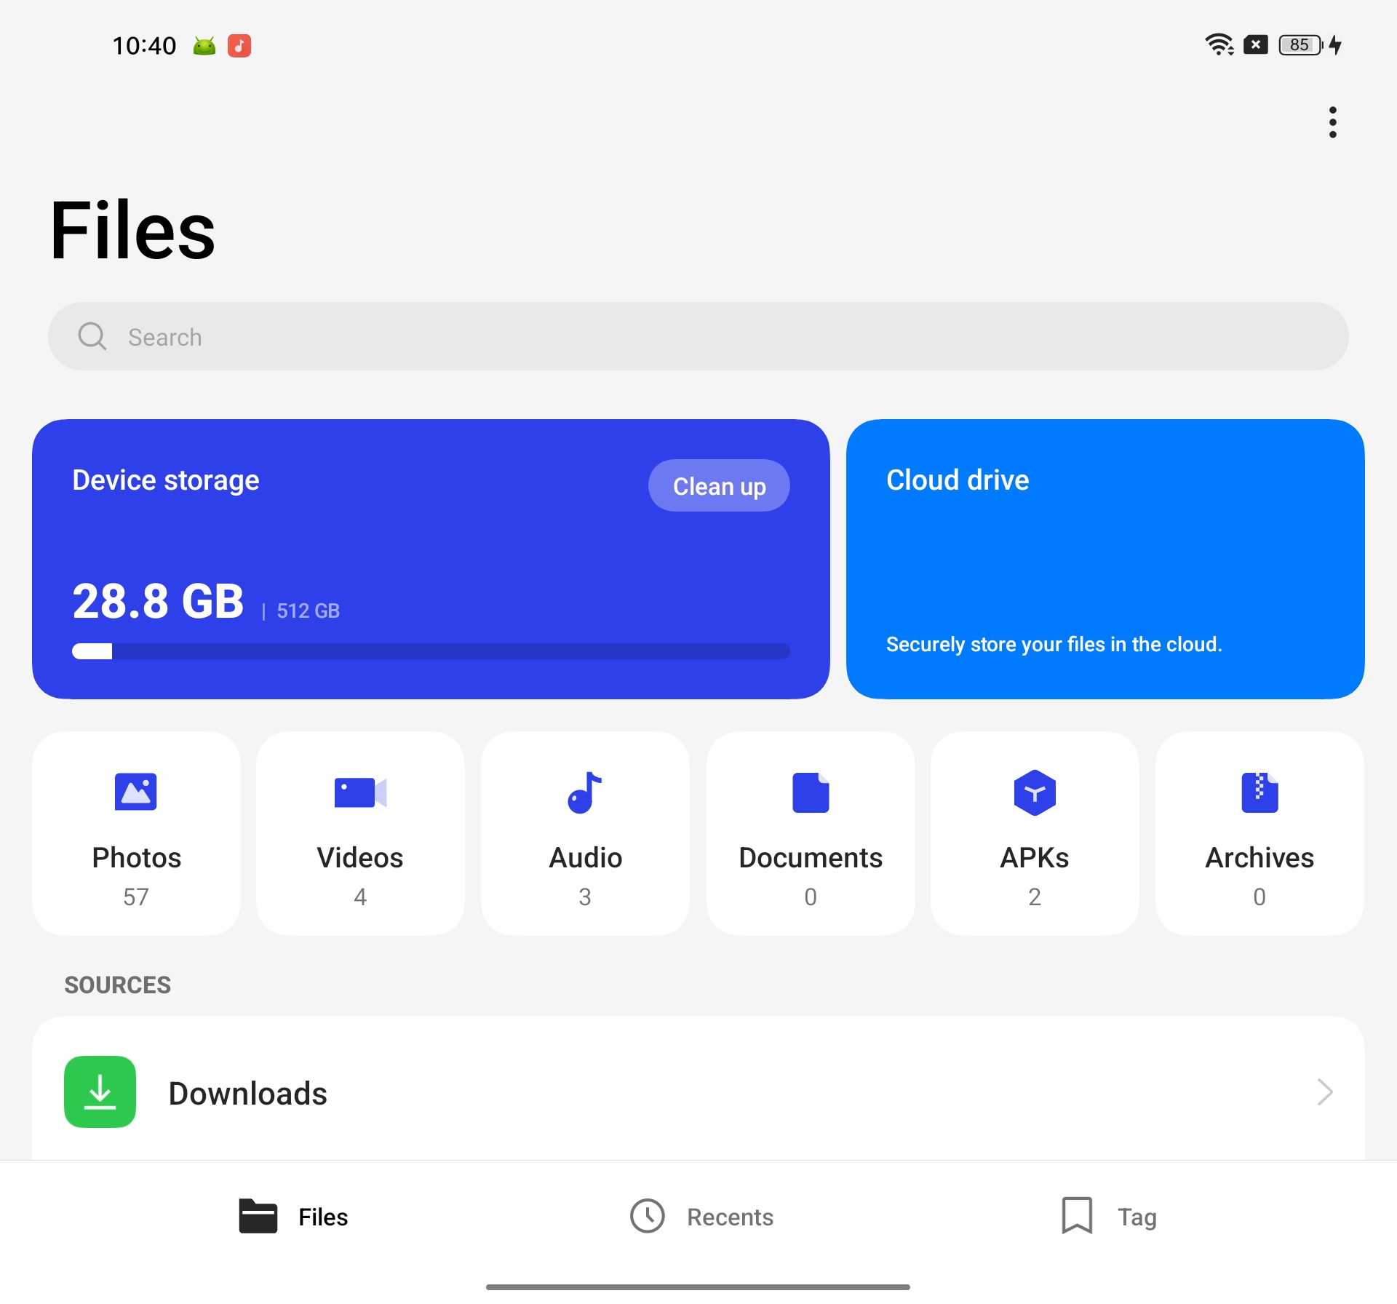The image size is (1397, 1304).
Task: Tap the battery indicator in the status bar
Action: [1300, 45]
